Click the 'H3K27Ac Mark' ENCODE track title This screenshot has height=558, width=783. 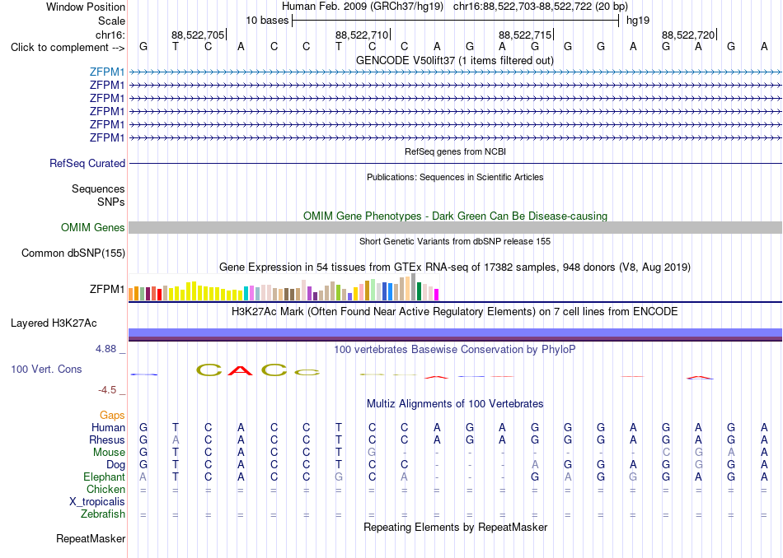[x=455, y=312]
